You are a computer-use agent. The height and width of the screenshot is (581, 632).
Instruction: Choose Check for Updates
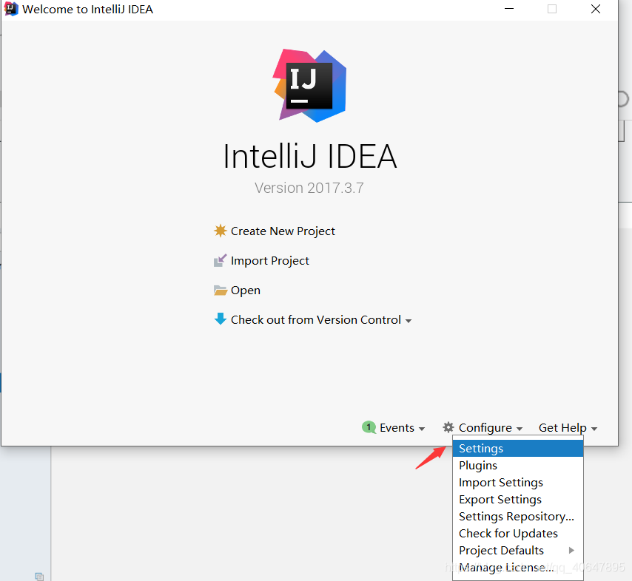[x=518, y=533]
